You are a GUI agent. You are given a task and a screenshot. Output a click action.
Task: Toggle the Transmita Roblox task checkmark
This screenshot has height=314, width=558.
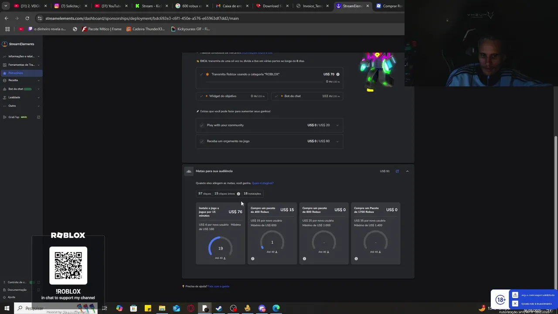(201, 74)
